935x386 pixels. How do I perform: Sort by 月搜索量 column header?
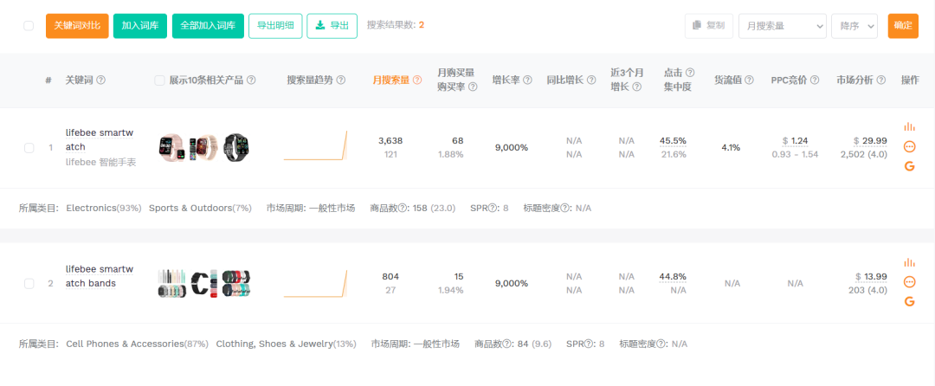click(391, 80)
